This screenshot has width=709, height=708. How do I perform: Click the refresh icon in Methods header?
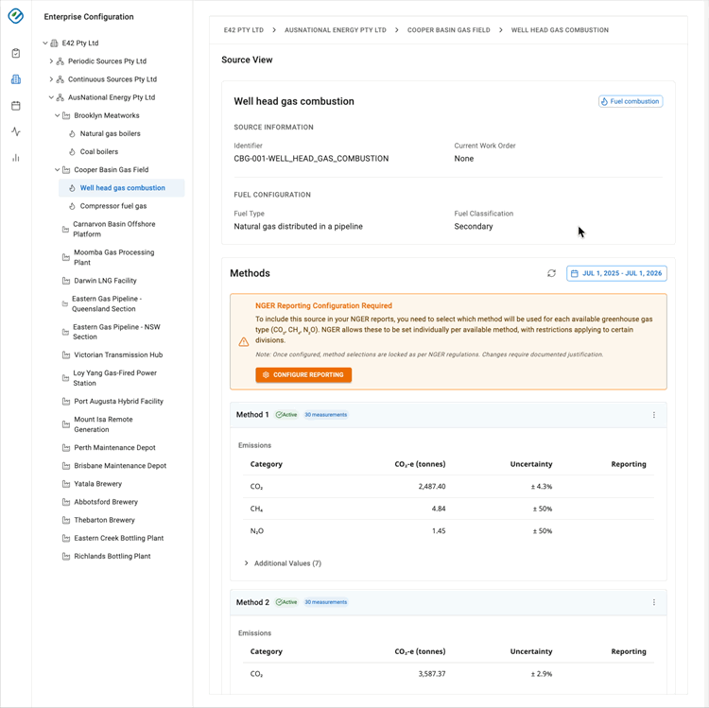(551, 273)
